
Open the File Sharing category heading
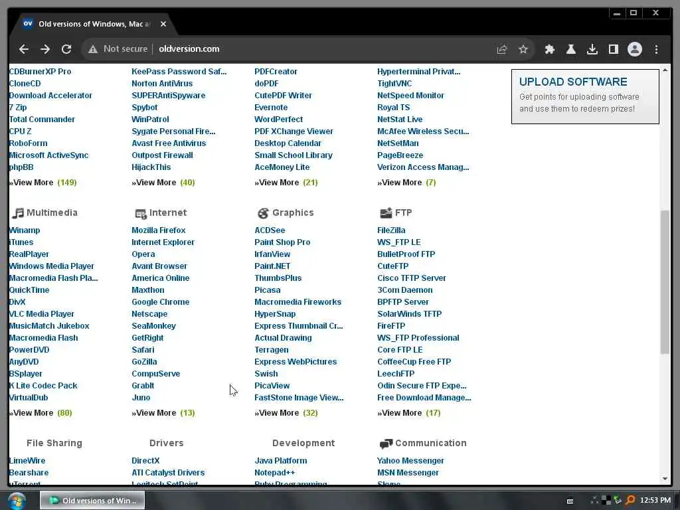pyautogui.click(x=54, y=443)
